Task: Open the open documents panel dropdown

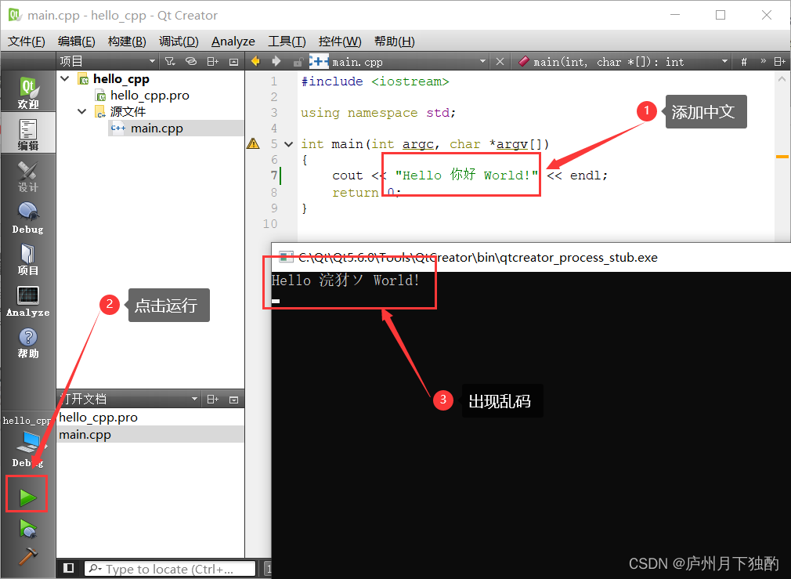Action: point(194,400)
